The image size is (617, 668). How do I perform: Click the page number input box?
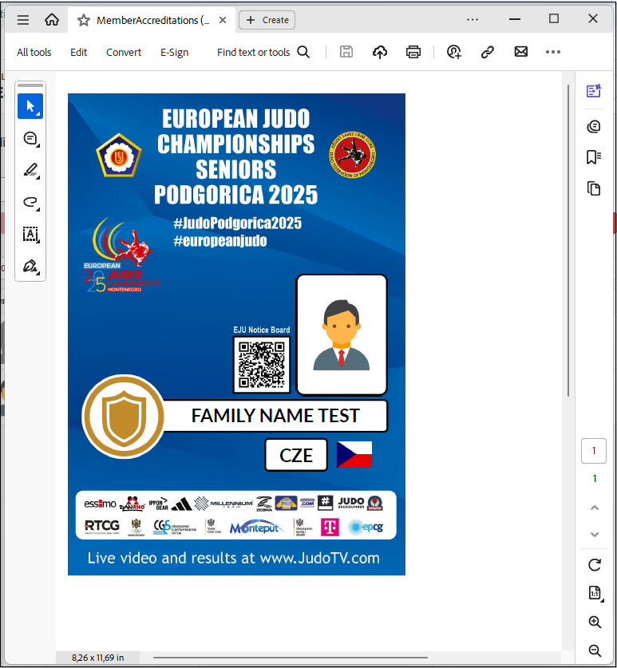tap(594, 451)
